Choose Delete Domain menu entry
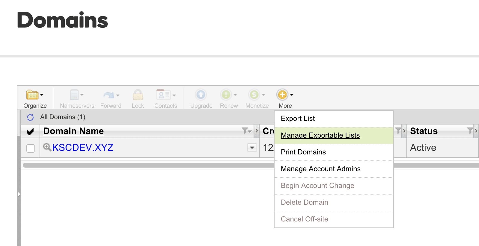The width and height of the screenshot is (479, 246). 334,203
